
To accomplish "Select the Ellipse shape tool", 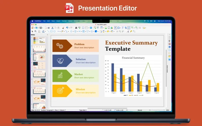I will 54,31.
